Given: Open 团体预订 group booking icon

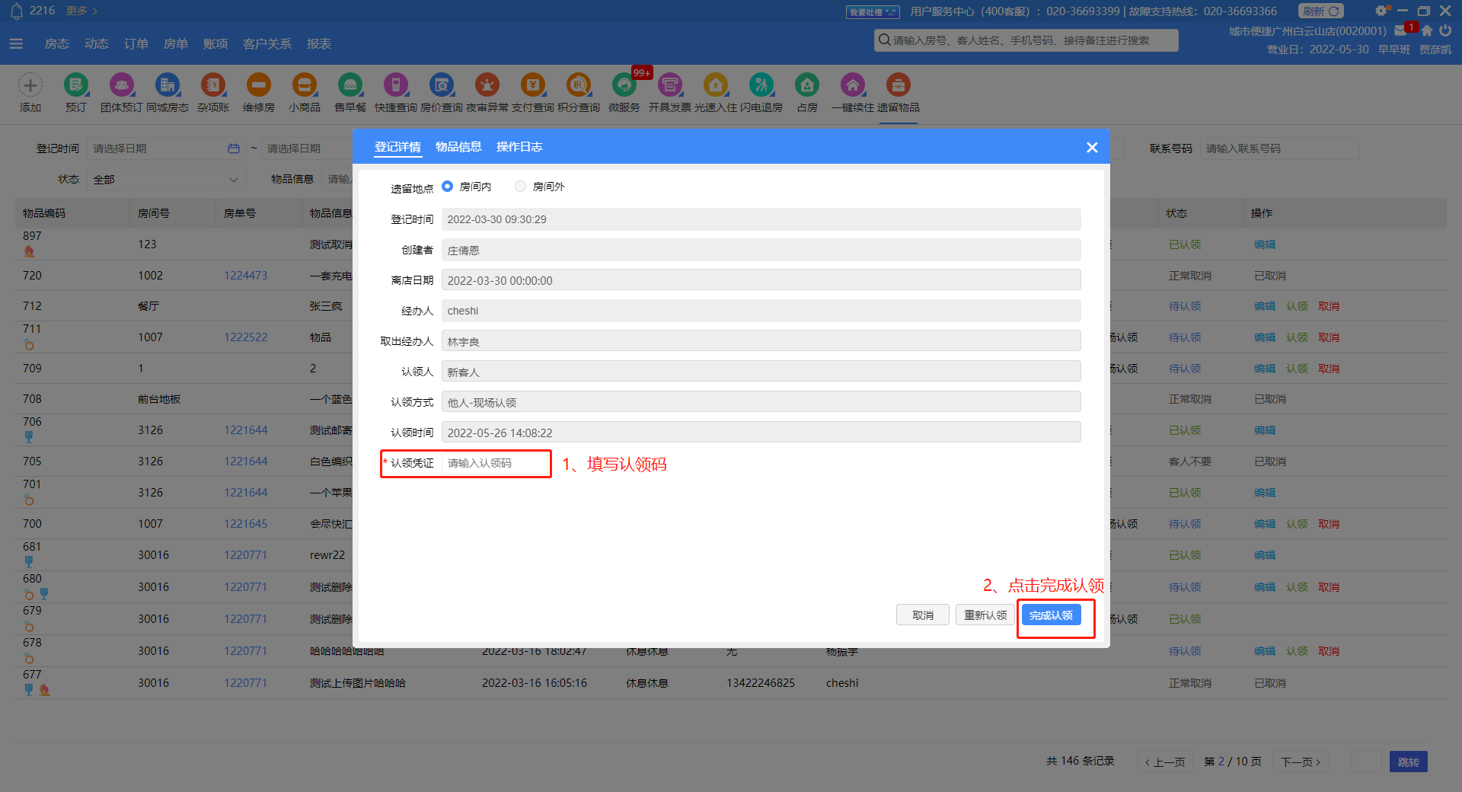Looking at the screenshot, I should point(122,85).
